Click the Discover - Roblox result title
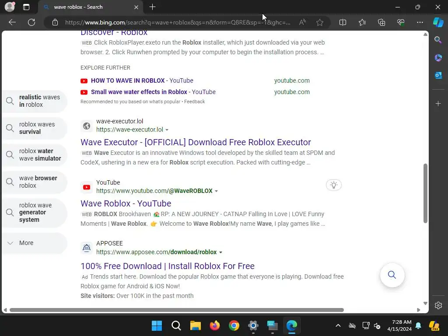 pyautogui.click(x=114, y=32)
